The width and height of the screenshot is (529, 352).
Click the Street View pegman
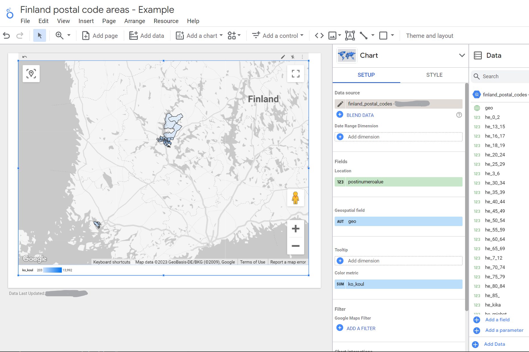tap(295, 198)
